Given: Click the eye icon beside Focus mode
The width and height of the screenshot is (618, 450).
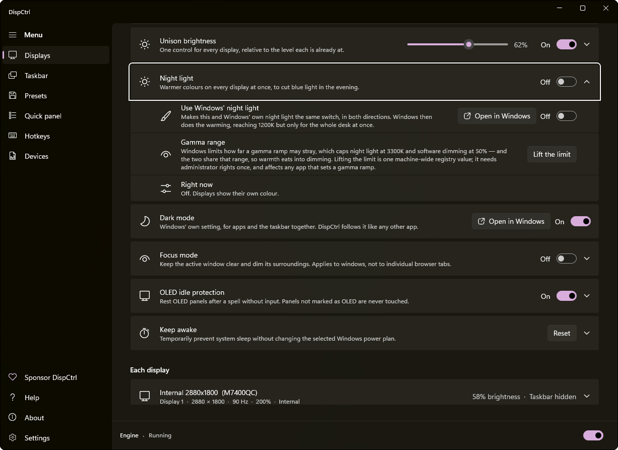Looking at the screenshot, I should 145,259.
